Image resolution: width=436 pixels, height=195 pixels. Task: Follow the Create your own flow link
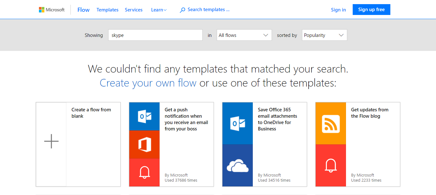pos(148,83)
